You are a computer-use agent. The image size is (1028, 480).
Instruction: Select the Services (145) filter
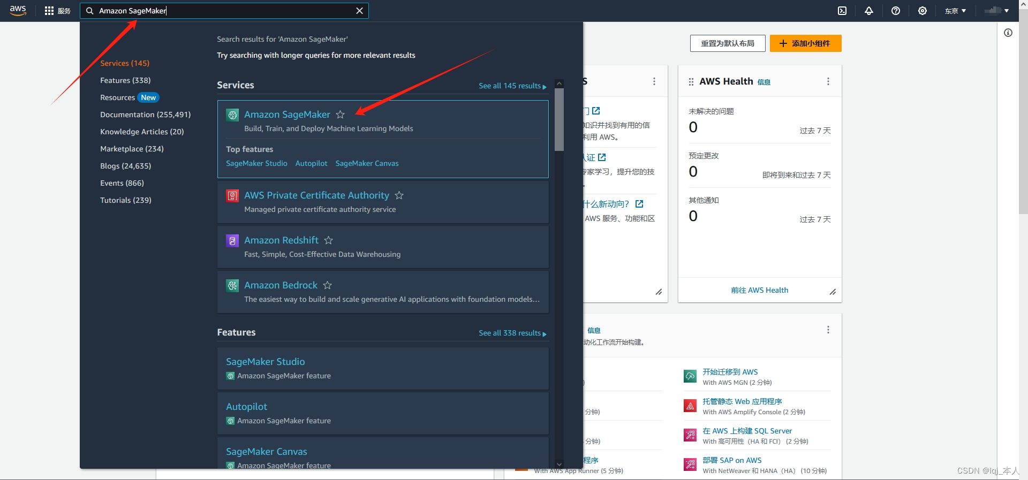click(125, 63)
